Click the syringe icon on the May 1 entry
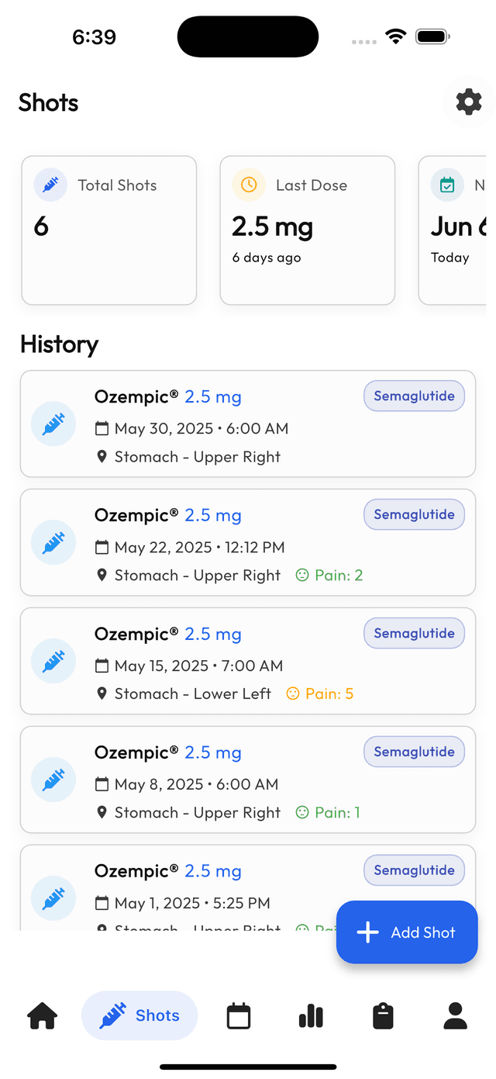496x1079 pixels. click(53, 897)
